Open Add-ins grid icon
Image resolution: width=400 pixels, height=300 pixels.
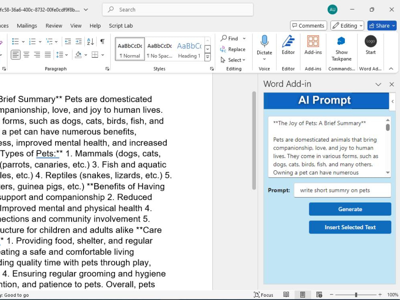(x=313, y=42)
